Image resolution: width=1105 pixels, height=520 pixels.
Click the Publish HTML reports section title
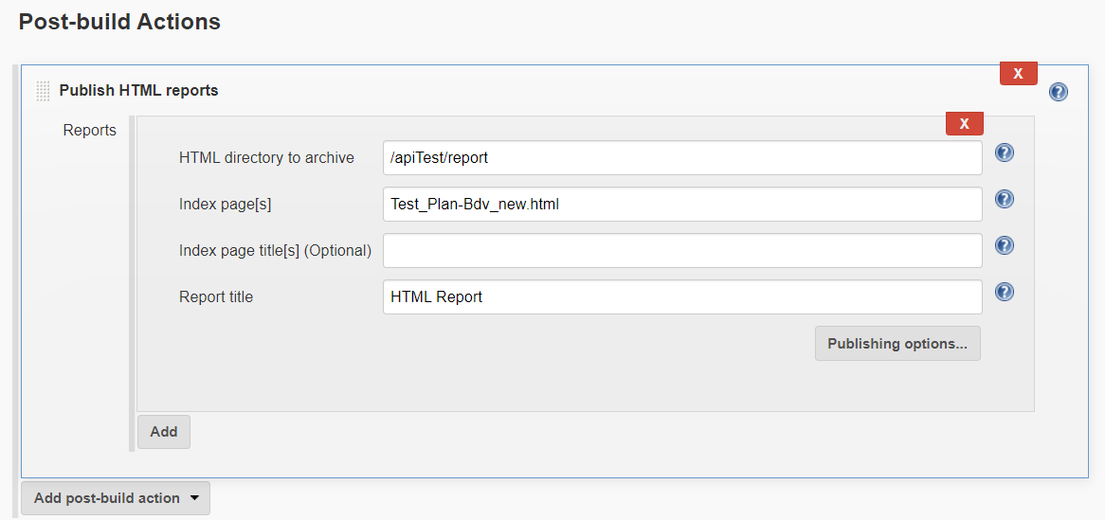tap(138, 91)
